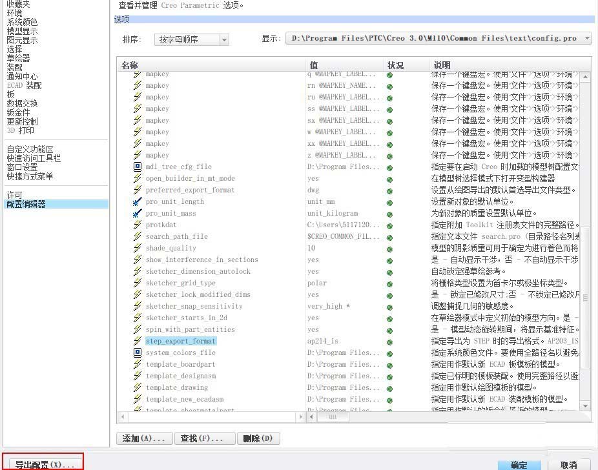Click lightning icon beside protkdat
The width and height of the screenshot is (598, 470).
pyautogui.click(x=138, y=225)
